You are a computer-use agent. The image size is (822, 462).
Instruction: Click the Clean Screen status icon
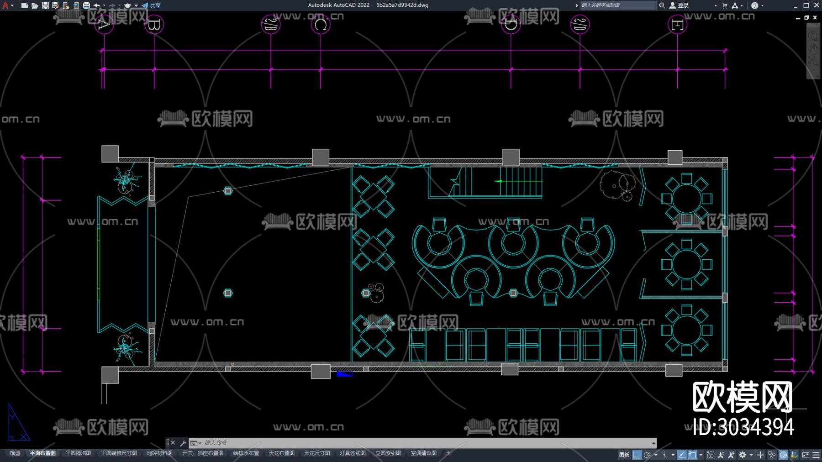click(x=806, y=455)
